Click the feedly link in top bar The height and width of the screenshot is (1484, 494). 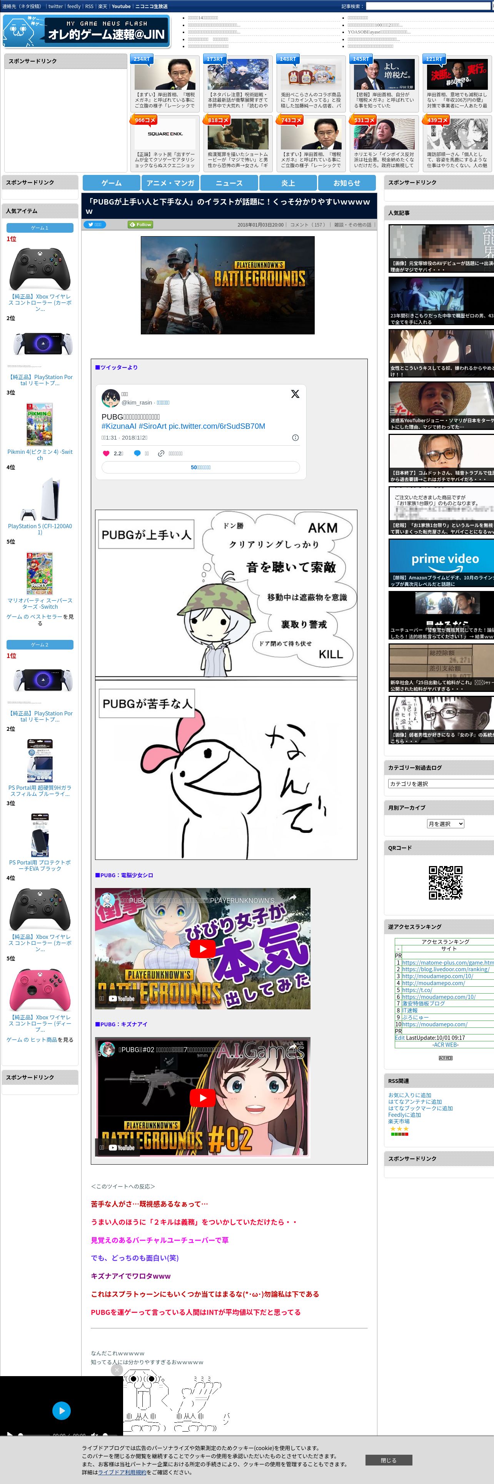tap(73, 6)
